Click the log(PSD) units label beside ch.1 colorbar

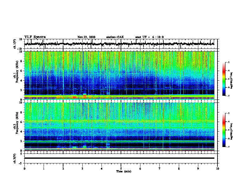point(231,81)
